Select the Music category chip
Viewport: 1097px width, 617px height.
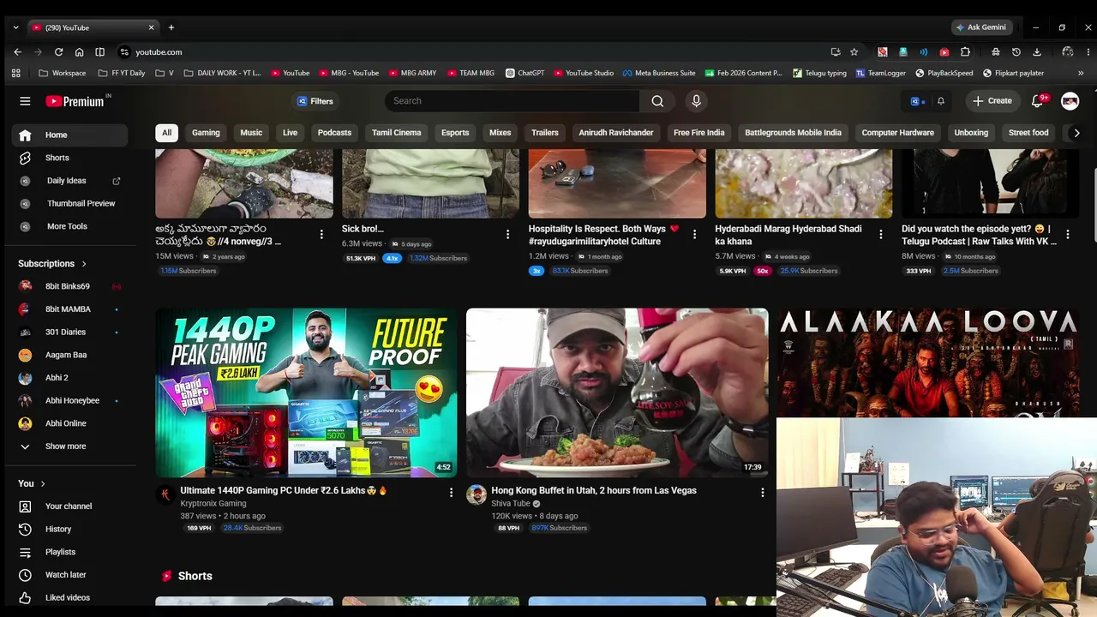(x=251, y=133)
